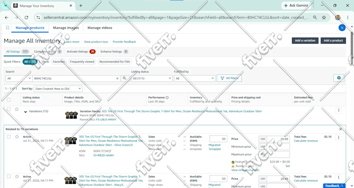
Task: Toggle the All (111) quick filter
Action: [30, 61]
